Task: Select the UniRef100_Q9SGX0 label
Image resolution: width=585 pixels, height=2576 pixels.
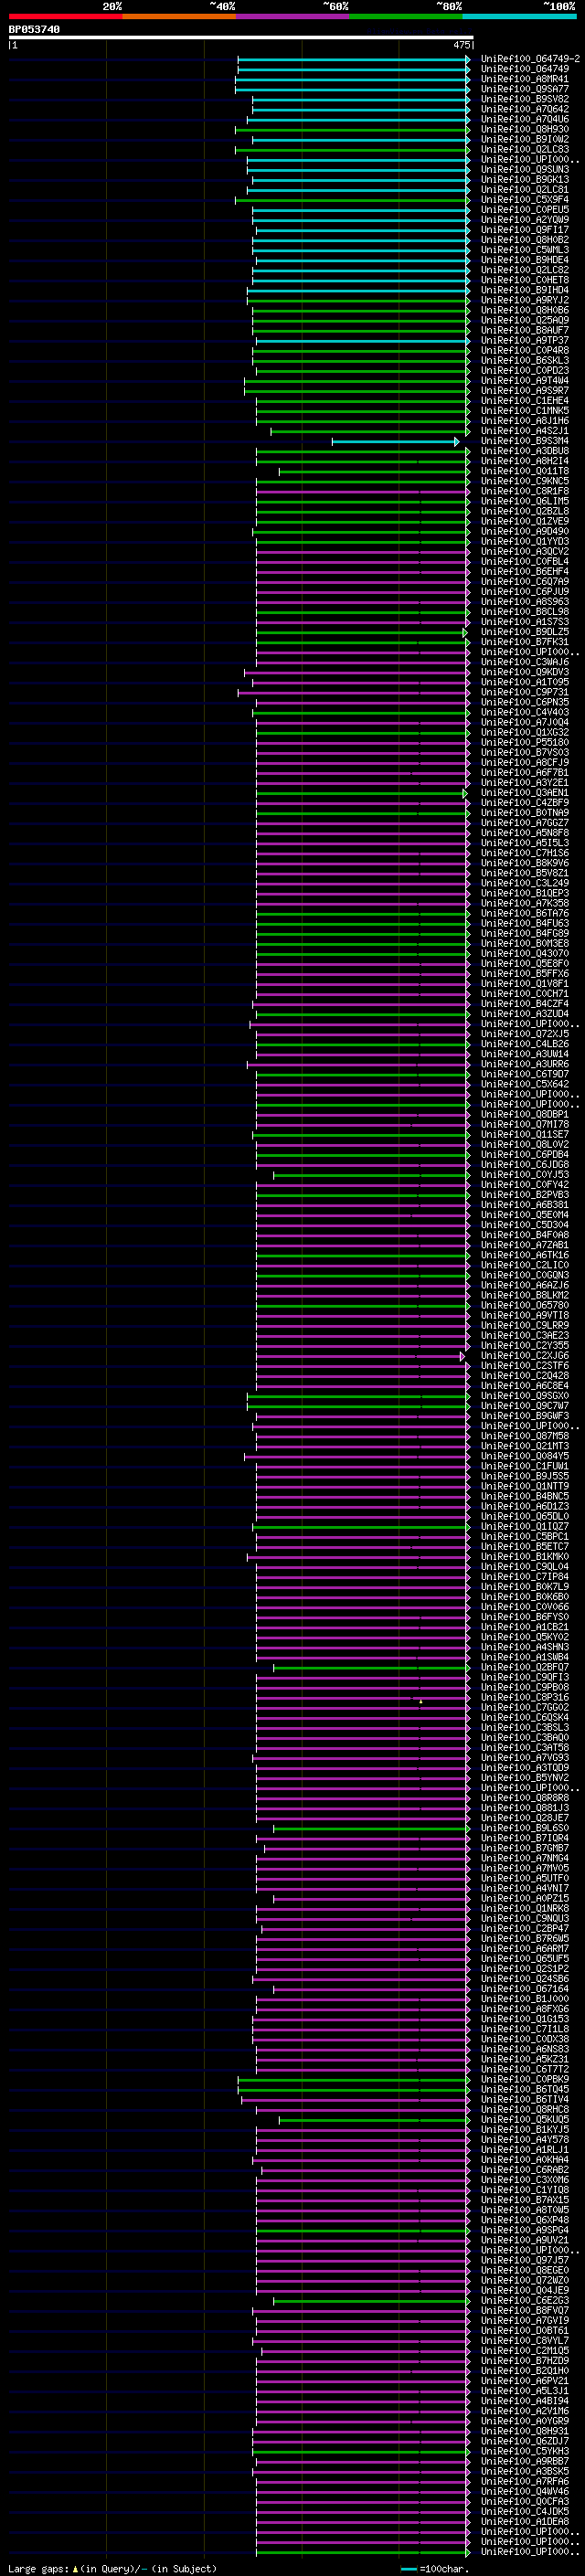Action: click(x=525, y=1396)
